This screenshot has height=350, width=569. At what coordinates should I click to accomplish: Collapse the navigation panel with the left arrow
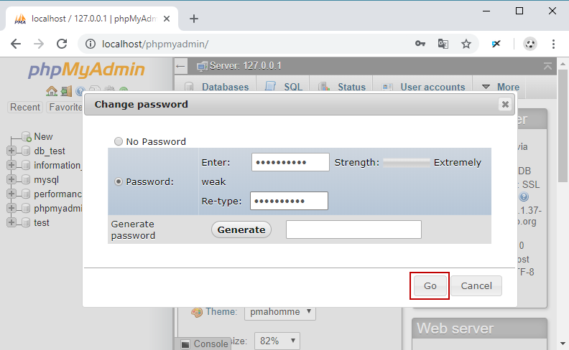(180, 66)
